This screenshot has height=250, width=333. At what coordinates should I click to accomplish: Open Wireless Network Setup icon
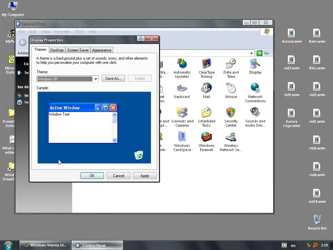tap(231, 142)
